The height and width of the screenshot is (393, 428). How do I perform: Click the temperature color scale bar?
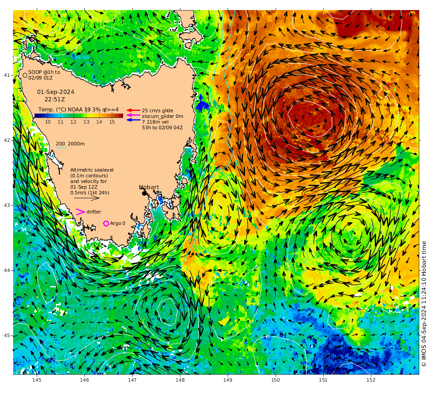79,116
